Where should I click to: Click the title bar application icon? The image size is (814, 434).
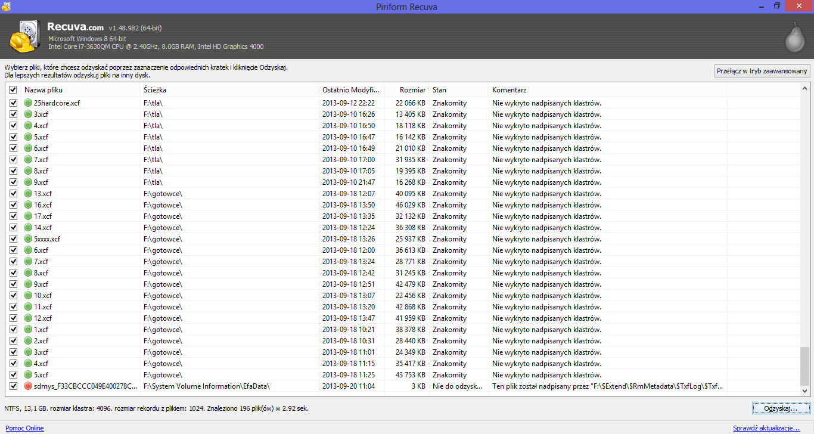(x=6, y=6)
